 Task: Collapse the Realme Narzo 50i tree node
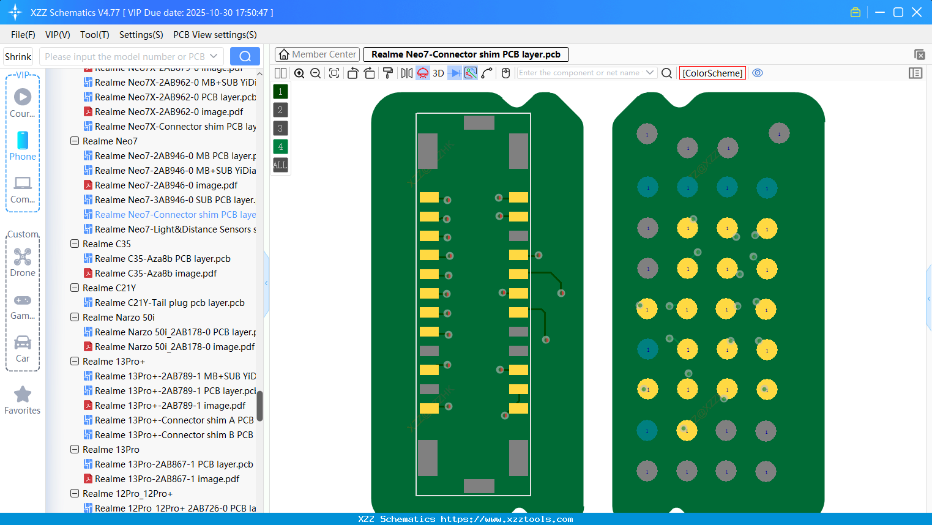click(75, 318)
